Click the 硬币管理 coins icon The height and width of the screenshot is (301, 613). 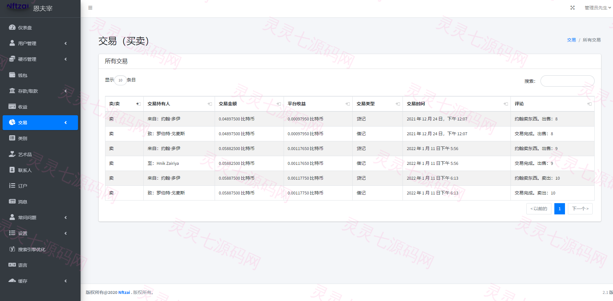coord(12,59)
